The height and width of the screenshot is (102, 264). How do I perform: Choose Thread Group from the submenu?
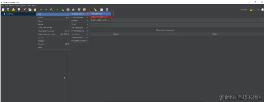(x=100, y=14)
